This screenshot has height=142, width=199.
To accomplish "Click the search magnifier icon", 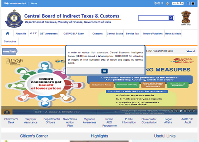I will pyautogui.click(x=171, y=18).
